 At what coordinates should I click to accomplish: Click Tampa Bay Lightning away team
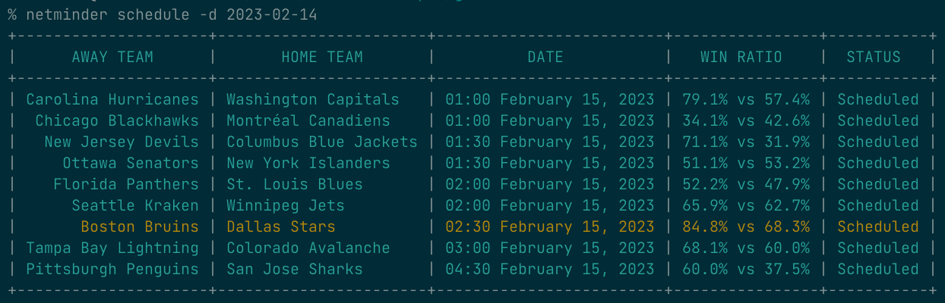[112, 248]
